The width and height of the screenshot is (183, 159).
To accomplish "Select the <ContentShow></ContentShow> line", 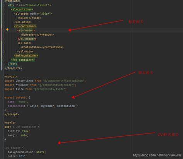I will tap(42, 47).
